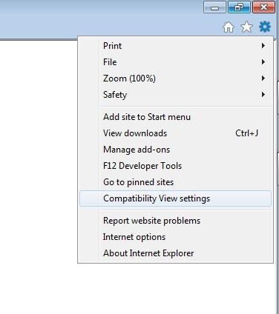279x314 pixels.
Task: Open Manage add-ons
Action: [x=175, y=150]
